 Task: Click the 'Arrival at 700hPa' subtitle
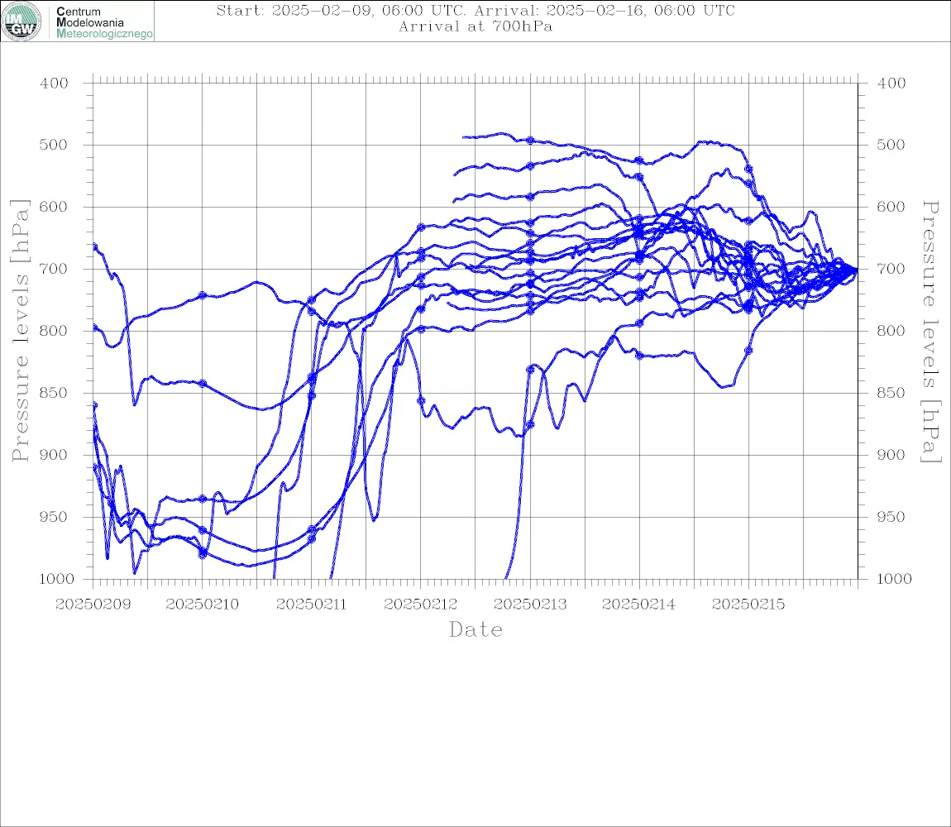coord(475,26)
